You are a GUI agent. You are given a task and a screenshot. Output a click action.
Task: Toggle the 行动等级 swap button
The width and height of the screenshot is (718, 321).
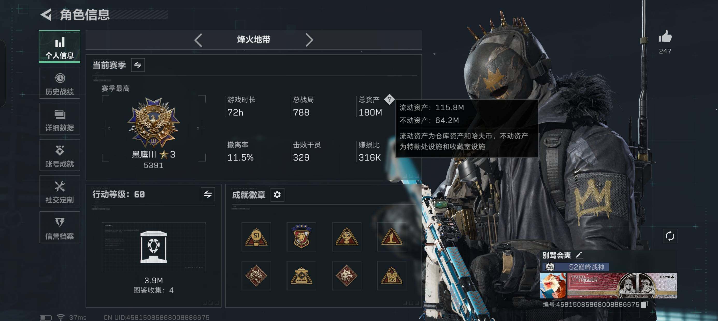[x=208, y=194]
